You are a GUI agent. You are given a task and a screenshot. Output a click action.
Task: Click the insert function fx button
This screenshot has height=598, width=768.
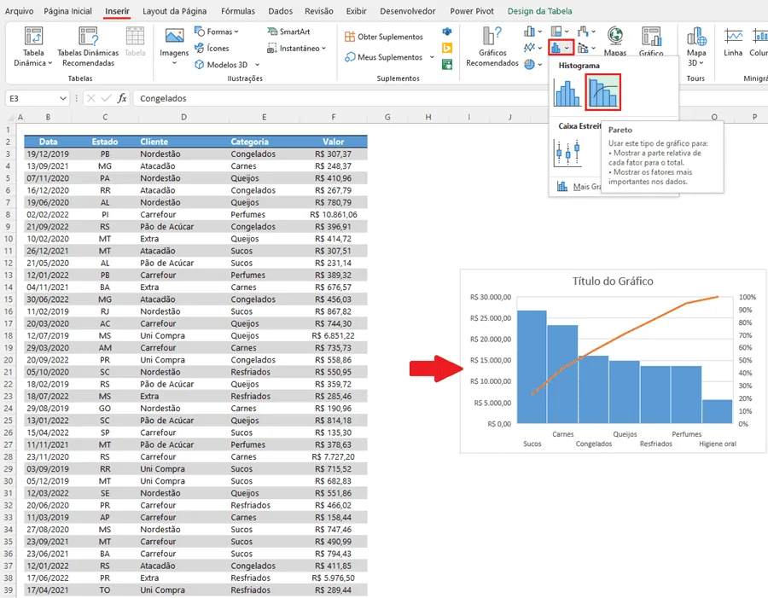122,98
